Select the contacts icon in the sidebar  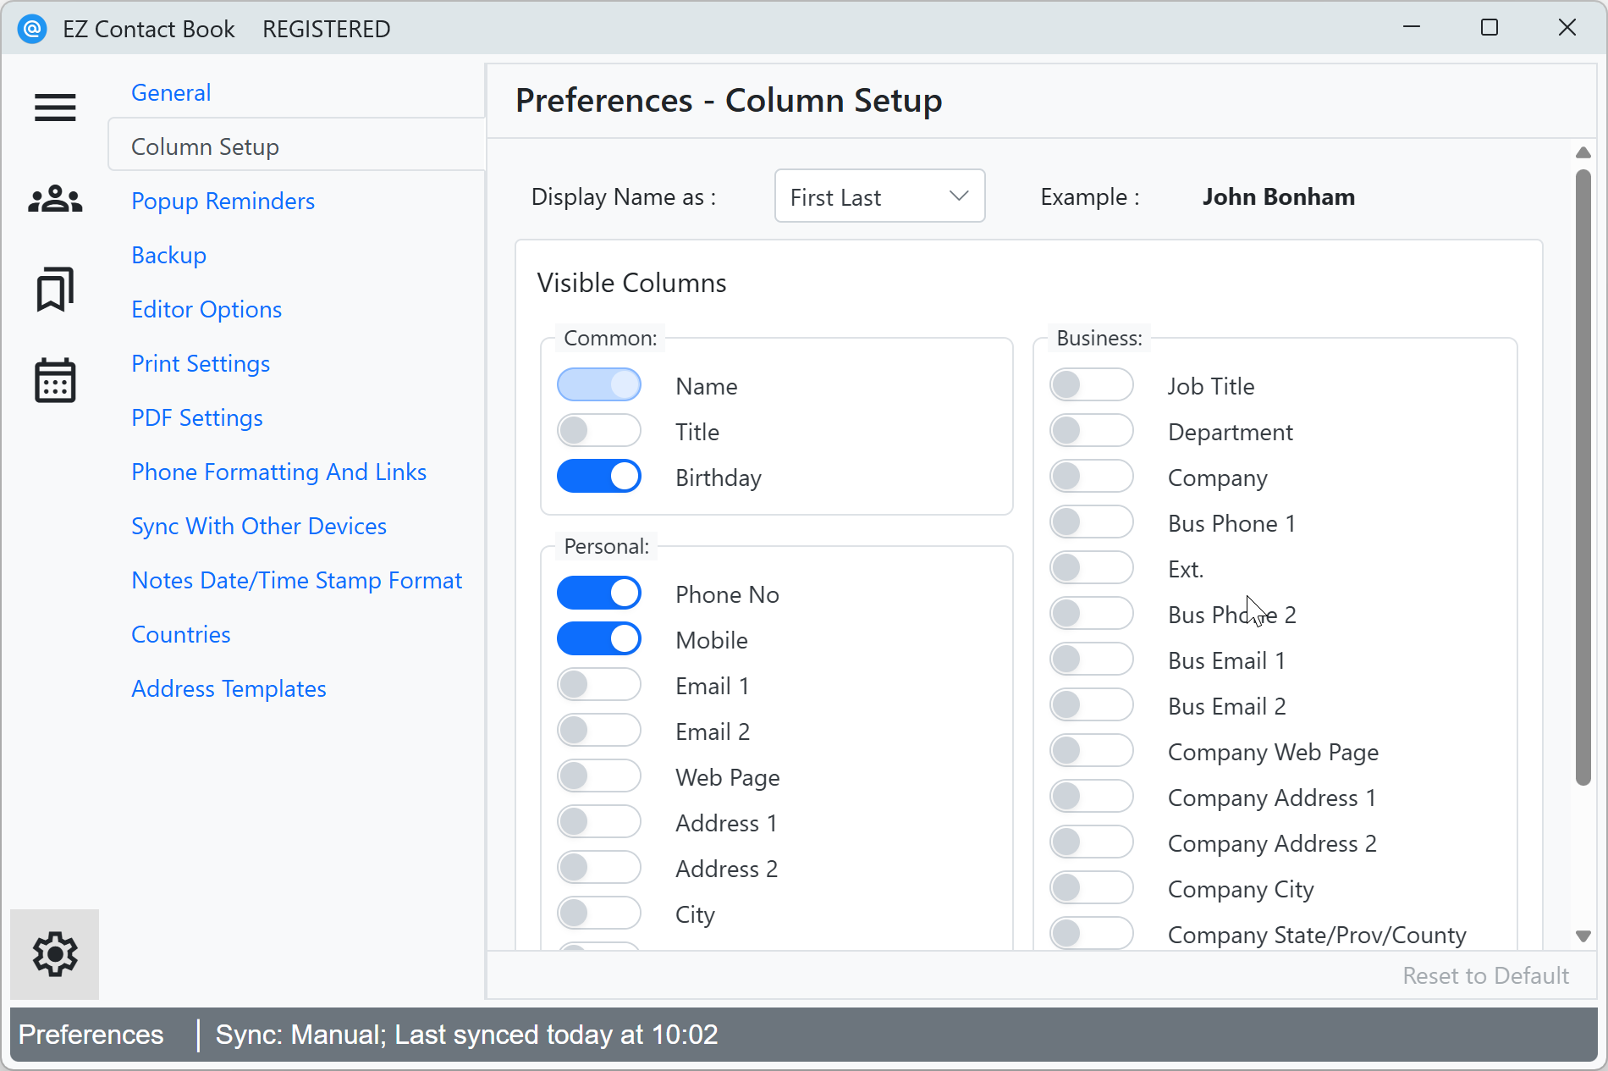(x=54, y=198)
